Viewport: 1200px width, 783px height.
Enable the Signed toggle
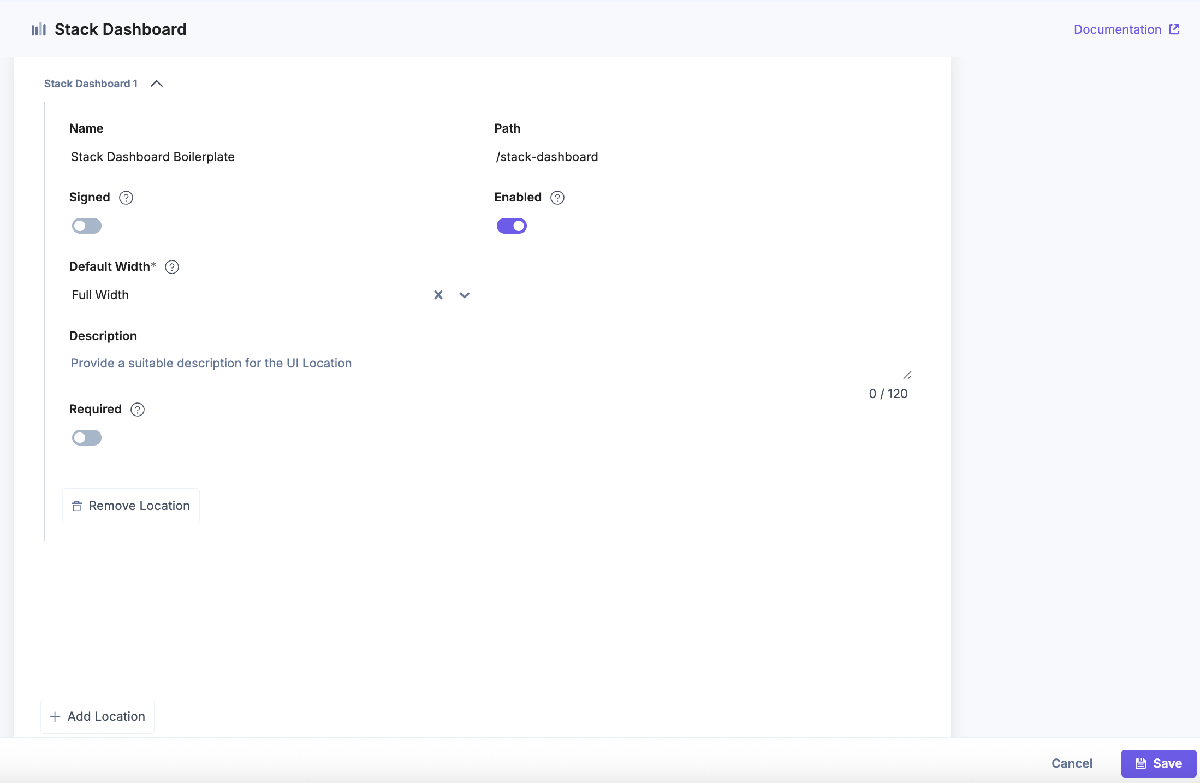point(86,226)
